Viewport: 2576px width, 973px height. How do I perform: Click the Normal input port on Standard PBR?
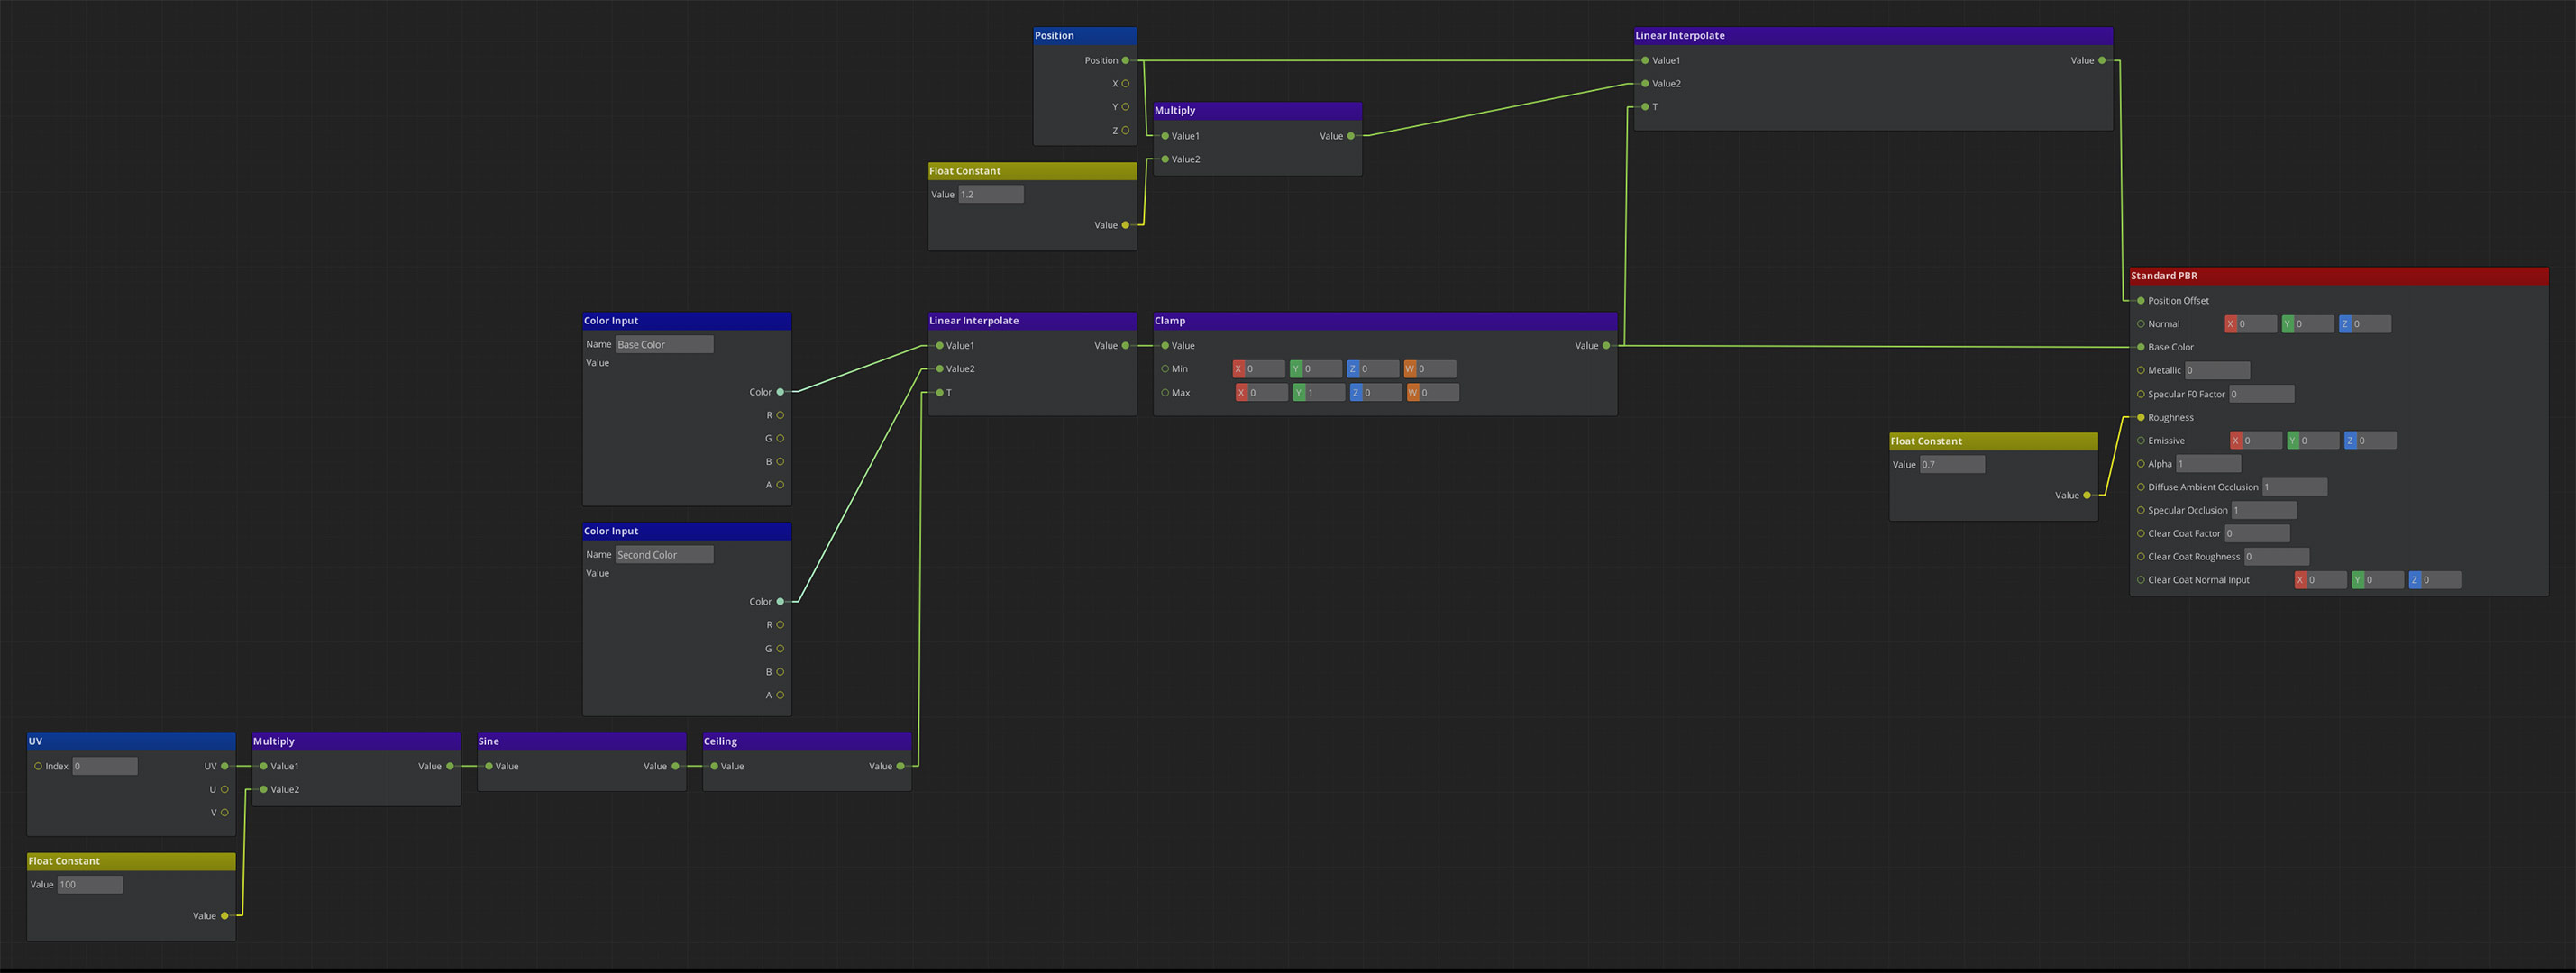tap(2139, 323)
